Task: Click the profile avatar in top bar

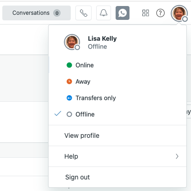Action: pyautogui.click(x=179, y=13)
